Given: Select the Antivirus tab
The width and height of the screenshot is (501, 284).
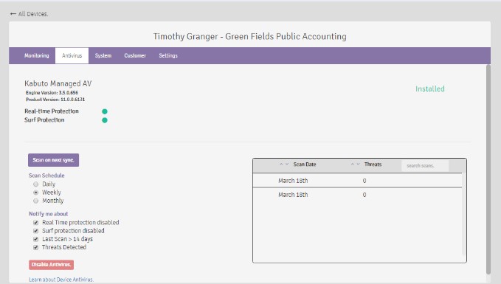Looking at the screenshot, I should tap(72, 55).
